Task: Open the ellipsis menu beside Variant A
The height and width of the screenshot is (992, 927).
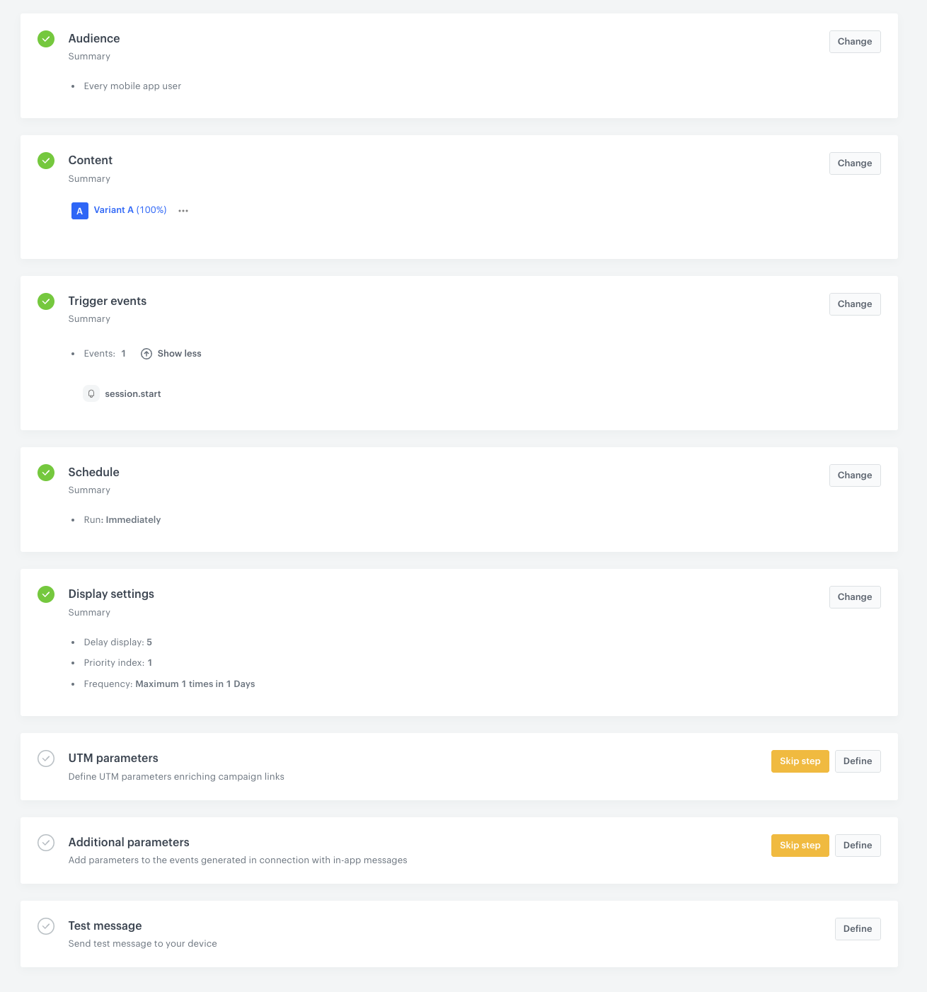Action: click(x=183, y=210)
